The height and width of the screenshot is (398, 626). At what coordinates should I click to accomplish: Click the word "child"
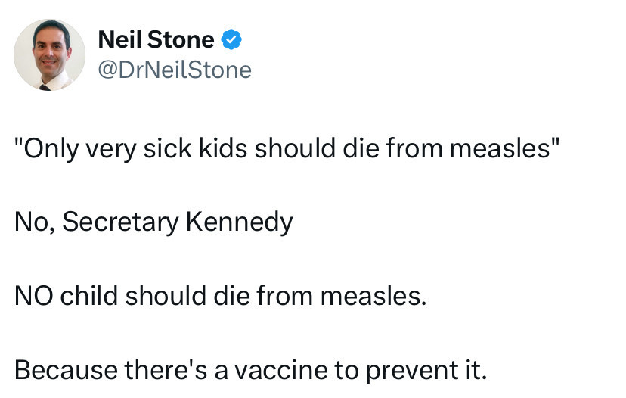pyautogui.click(x=89, y=296)
